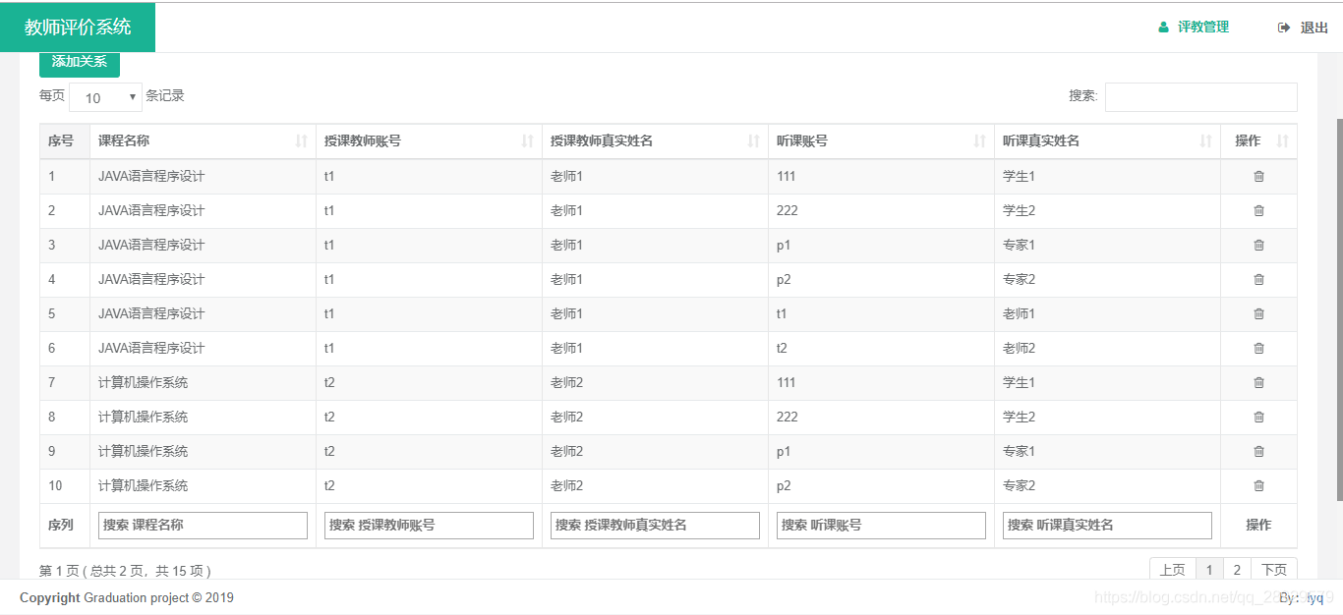Click the 搜索 听课账号 filter field
Viewport: 1343px width, 615px height.
[x=881, y=526]
